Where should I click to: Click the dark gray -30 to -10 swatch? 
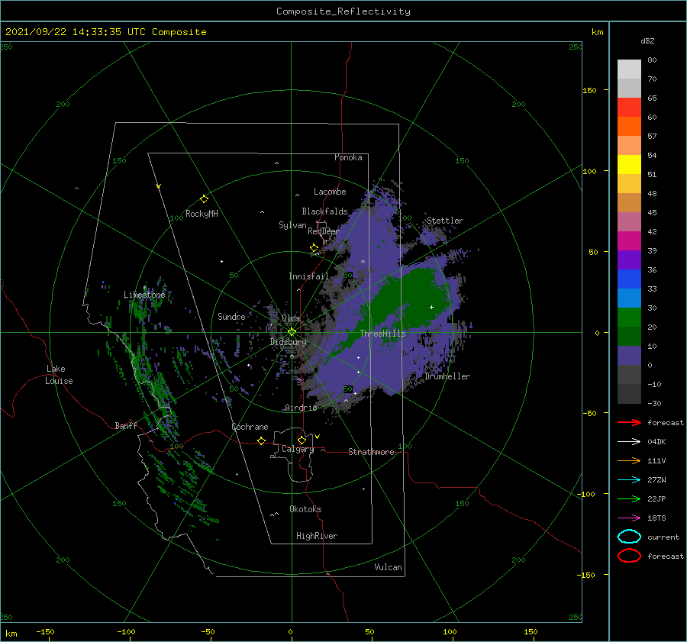pos(629,394)
